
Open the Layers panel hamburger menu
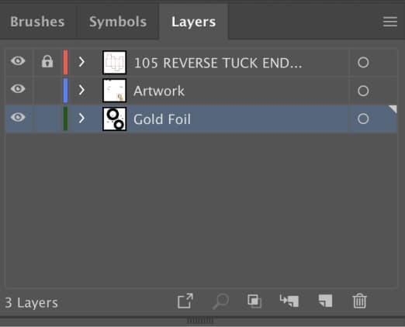pos(390,22)
